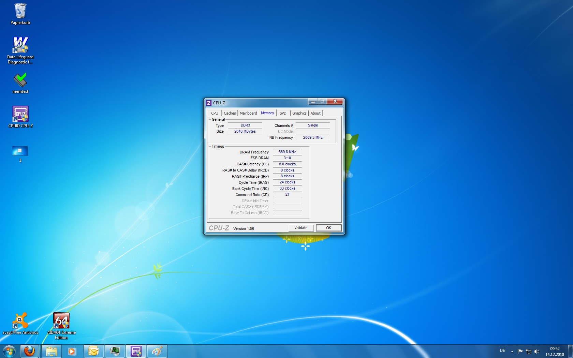Viewport: 573px width, 358px height.
Task: Switch to the Caches tab
Action: click(230, 113)
